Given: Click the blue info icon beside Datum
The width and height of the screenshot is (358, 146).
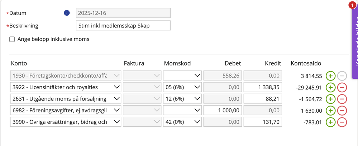Looking at the screenshot, I should (x=67, y=13).
